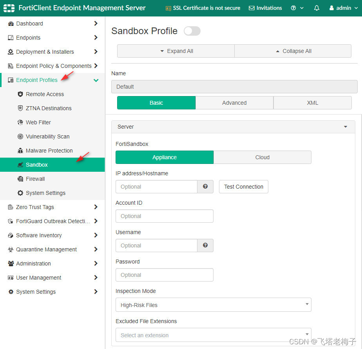This screenshot has height=349, width=362.
Task: Click the Test Connection button
Action: tap(244, 187)
